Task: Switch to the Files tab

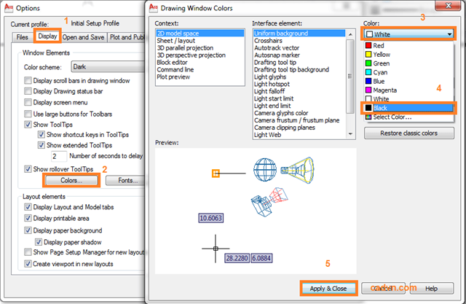Action: [22, 37]
